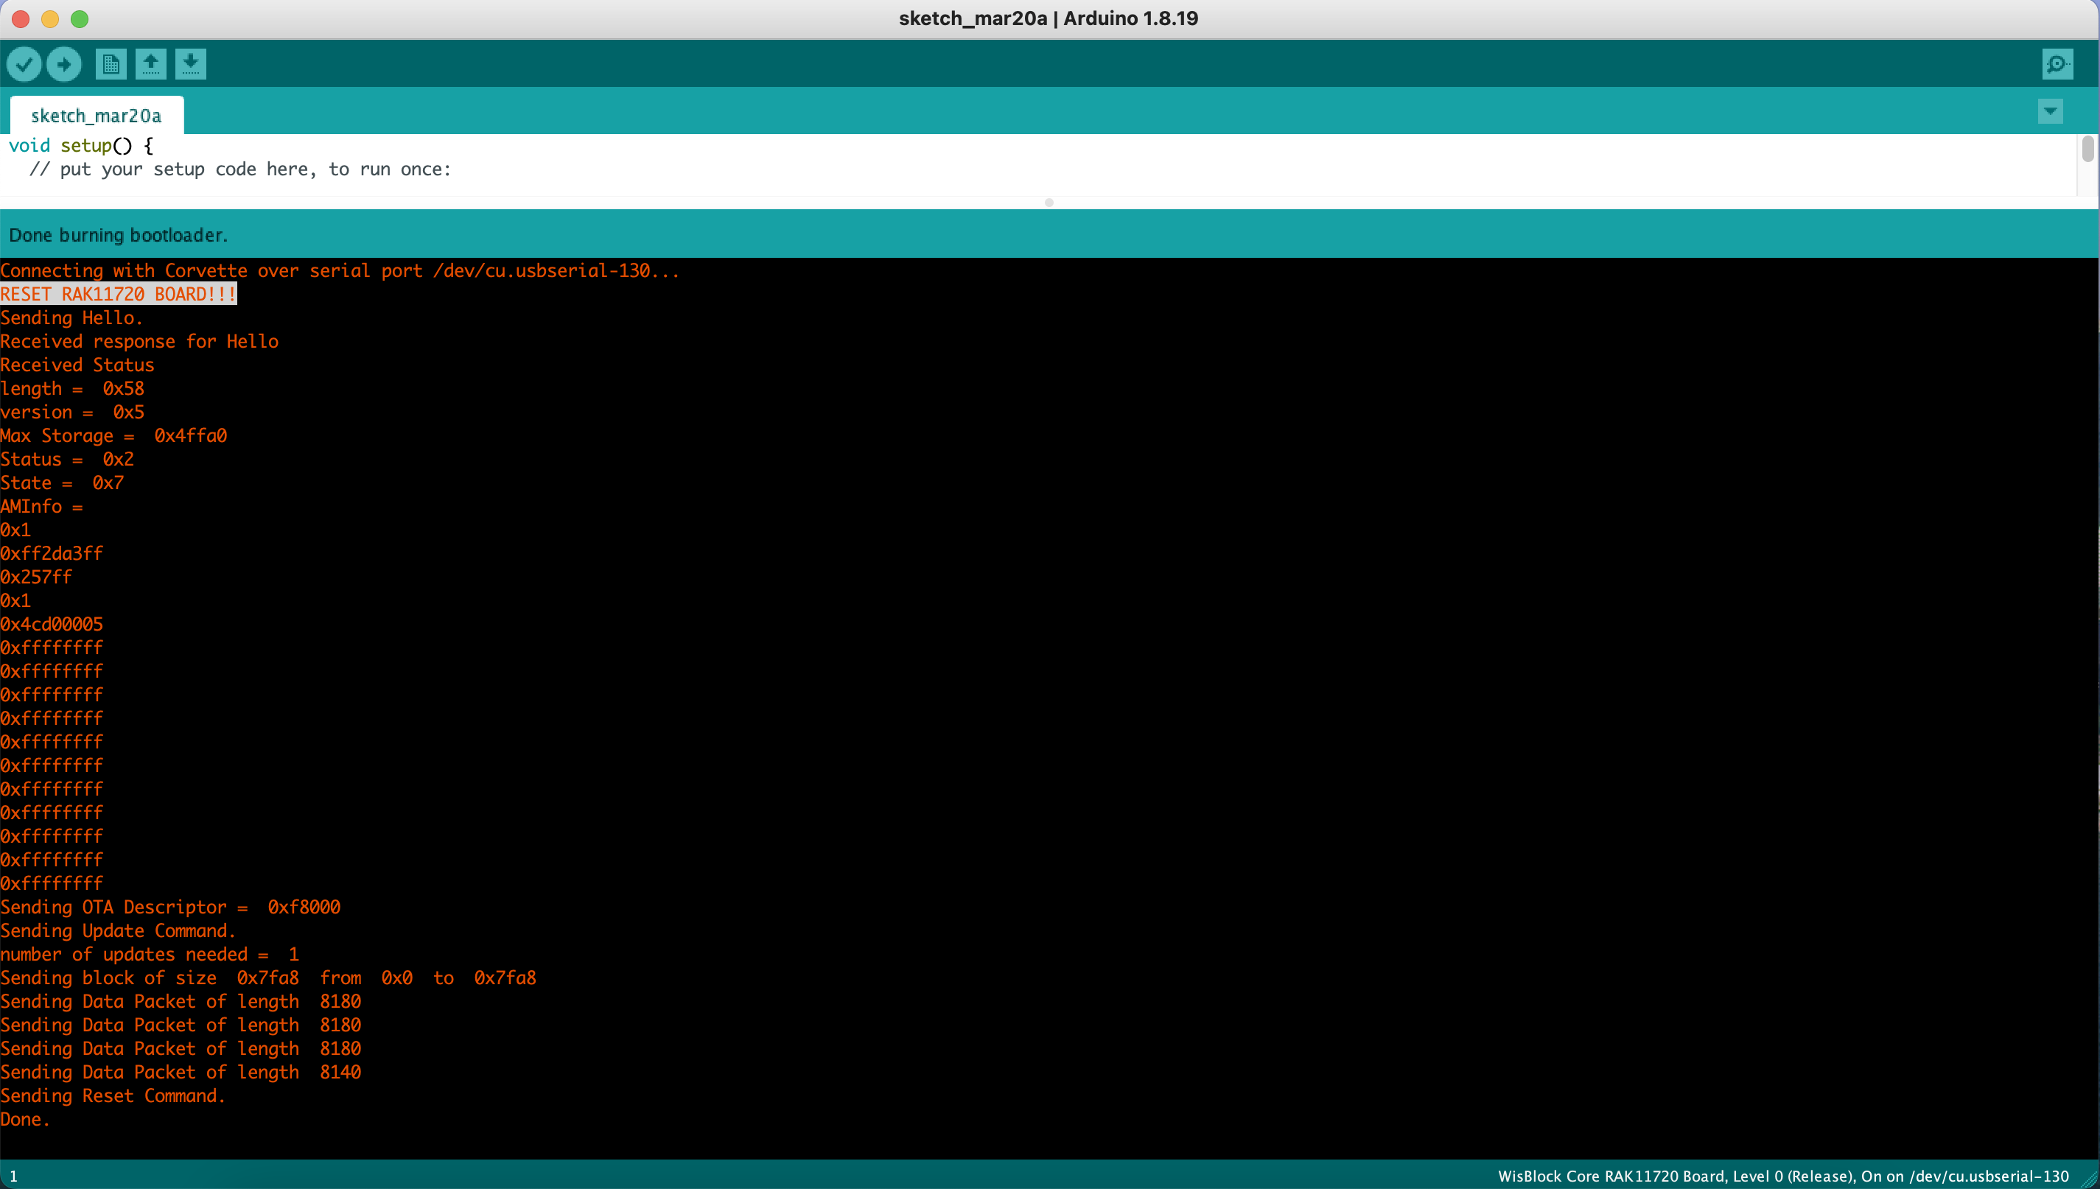Click inside the setup code comment line

coord(239,169)
